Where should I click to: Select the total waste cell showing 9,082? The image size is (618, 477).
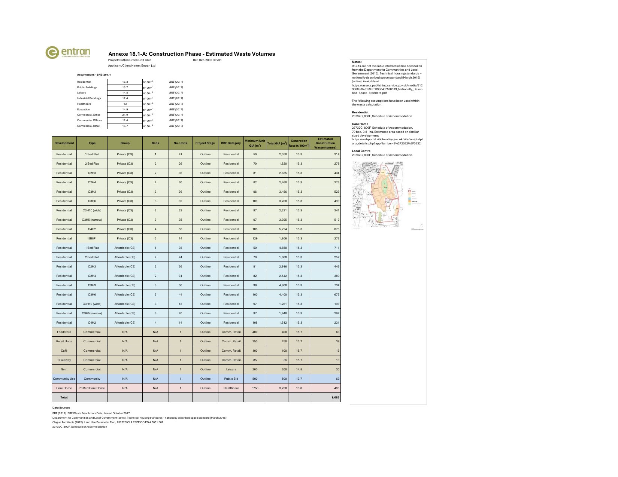[325, 397]
